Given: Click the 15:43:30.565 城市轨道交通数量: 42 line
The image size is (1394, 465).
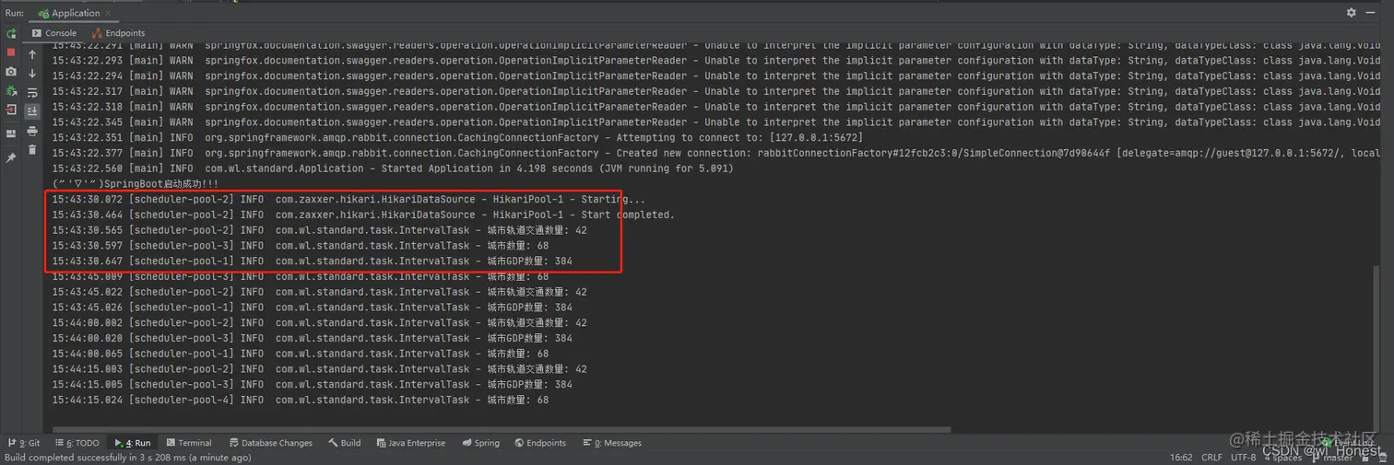Looking at the screenshot, I should [319, 230].
